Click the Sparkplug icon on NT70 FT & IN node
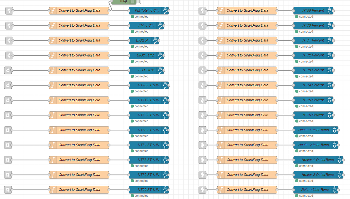This screenshot has width=350, height=199. 165,85
